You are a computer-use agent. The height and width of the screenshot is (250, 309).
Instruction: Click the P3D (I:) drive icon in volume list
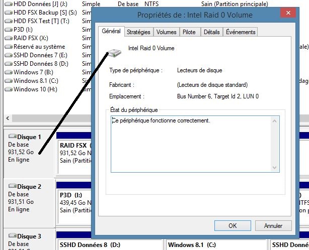[9, 30]
